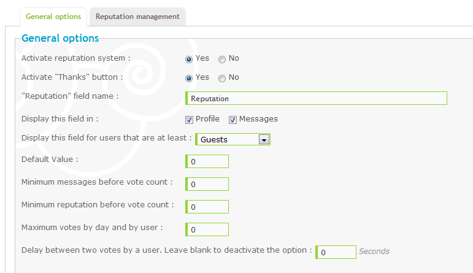Click the Minimum messages before vote count field
This screenshot has height=273, width=473.
point(207,184)
